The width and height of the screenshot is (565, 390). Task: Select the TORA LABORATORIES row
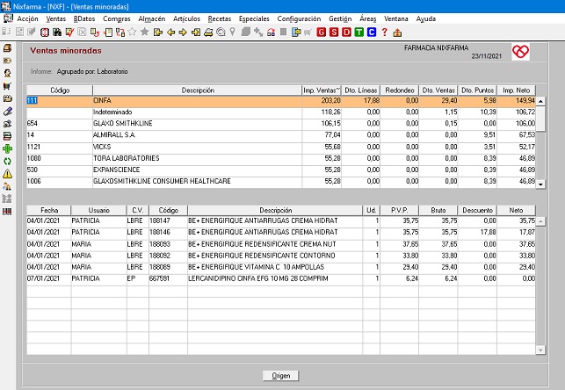tap(281, 158)
